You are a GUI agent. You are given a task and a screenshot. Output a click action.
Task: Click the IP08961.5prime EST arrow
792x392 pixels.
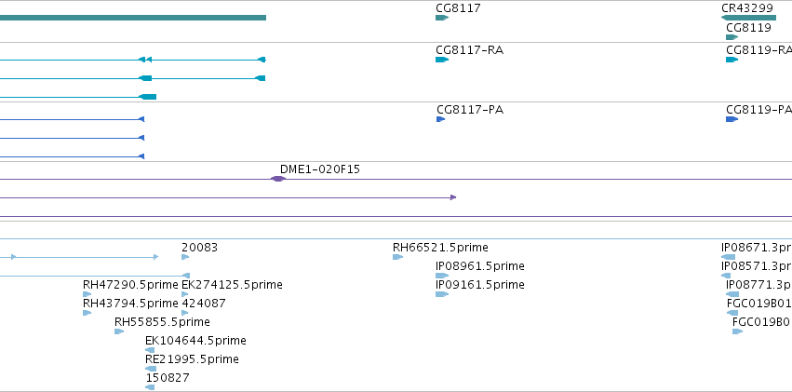coord(442,276)
